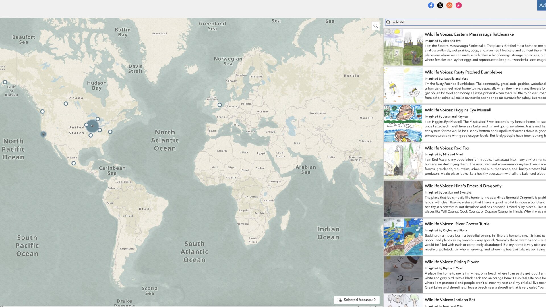Open Wildlife Voices: Piping Plover entry
Viewport: 546px width, 307px height.
click(452, 262)
